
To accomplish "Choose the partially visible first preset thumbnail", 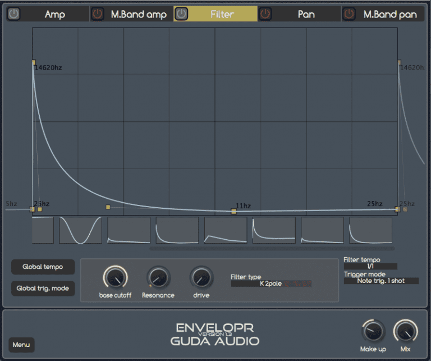I will (43, 230).
